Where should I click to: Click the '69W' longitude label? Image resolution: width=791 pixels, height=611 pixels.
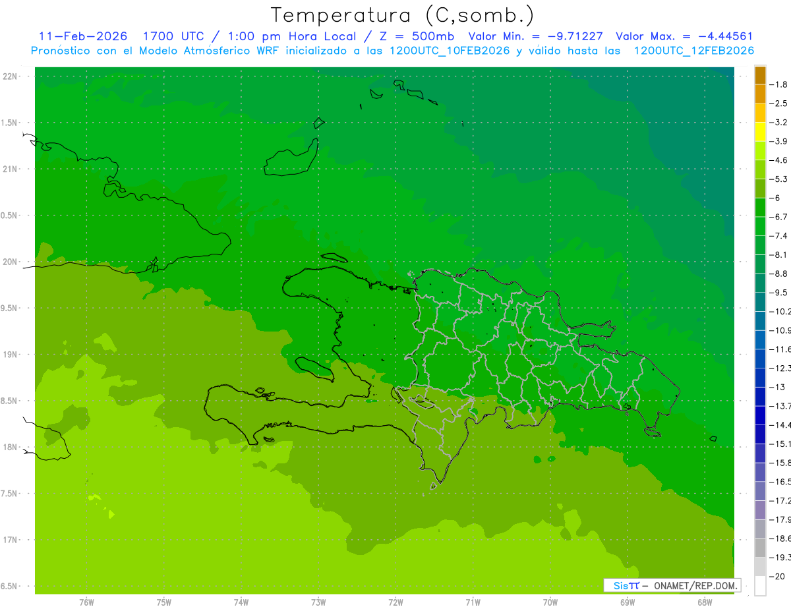tap(628, 602)
